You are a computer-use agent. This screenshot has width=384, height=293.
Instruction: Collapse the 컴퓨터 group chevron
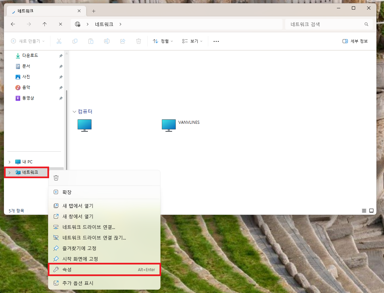(x=74, y=111)
